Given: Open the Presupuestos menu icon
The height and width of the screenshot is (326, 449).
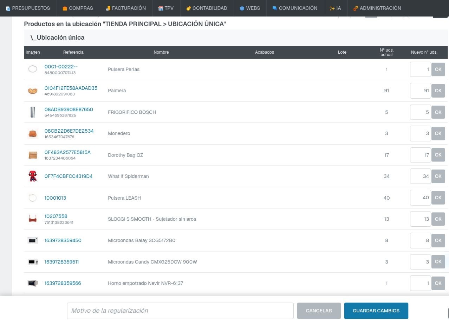Looking at the screenshot, I should pos(8,8).
